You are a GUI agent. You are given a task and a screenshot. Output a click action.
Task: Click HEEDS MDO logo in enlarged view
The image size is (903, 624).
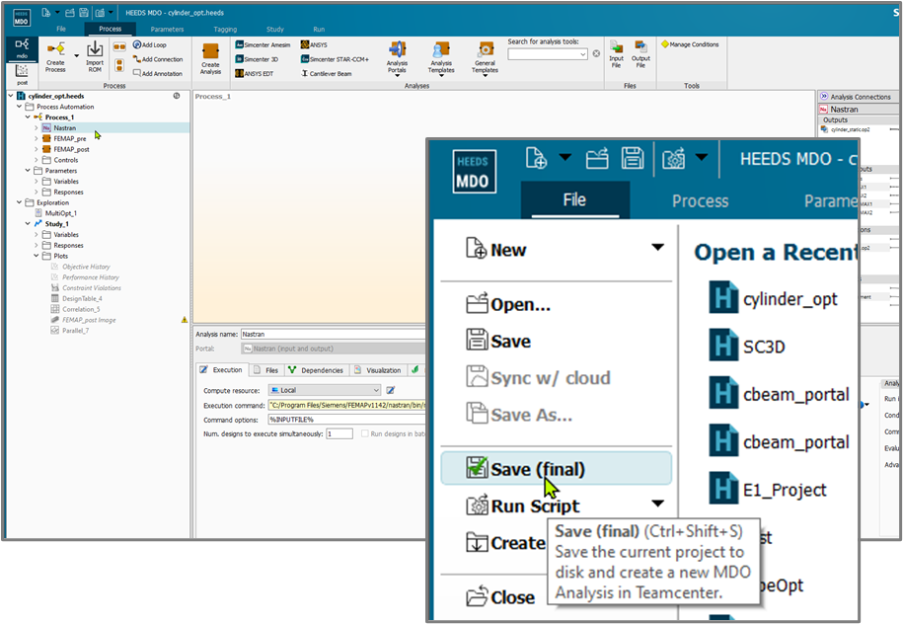tap(474, 171)
